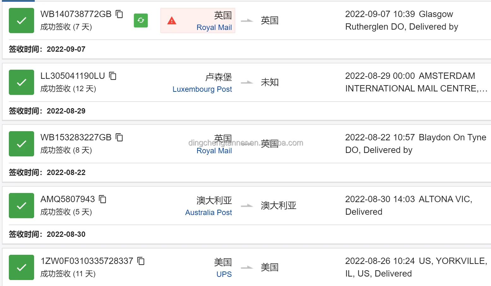Image resolution: width=491 pixels, height=286 pixels.
Task: Open Royal Mail link for WB140738772GB
Action: pos(214,27)
